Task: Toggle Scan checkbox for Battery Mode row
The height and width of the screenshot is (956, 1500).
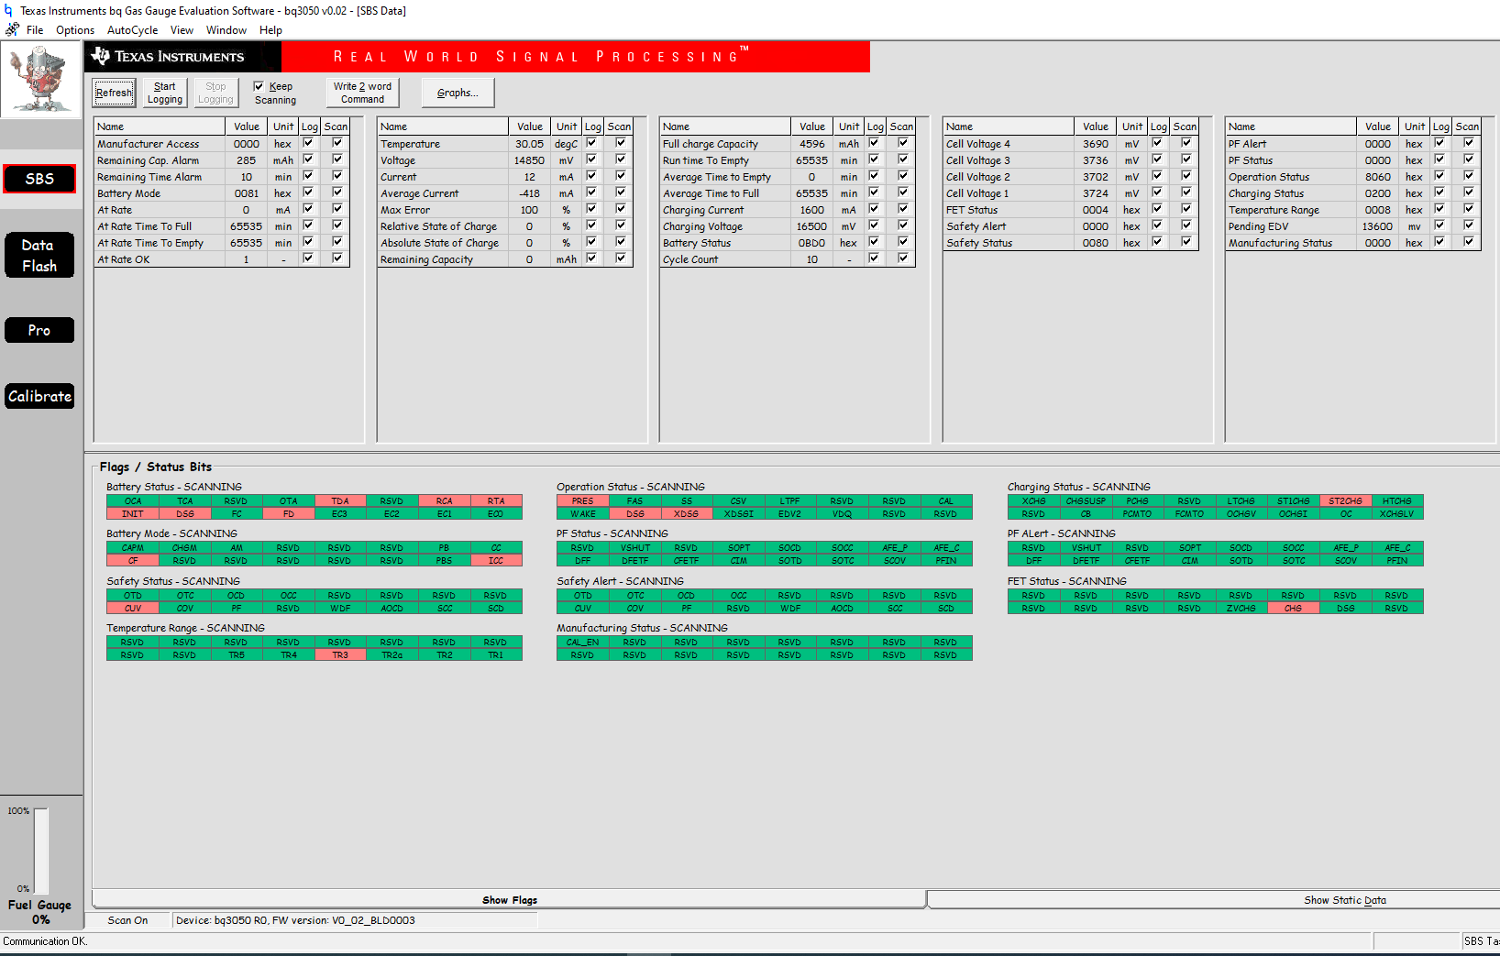Action: (337, 192)
